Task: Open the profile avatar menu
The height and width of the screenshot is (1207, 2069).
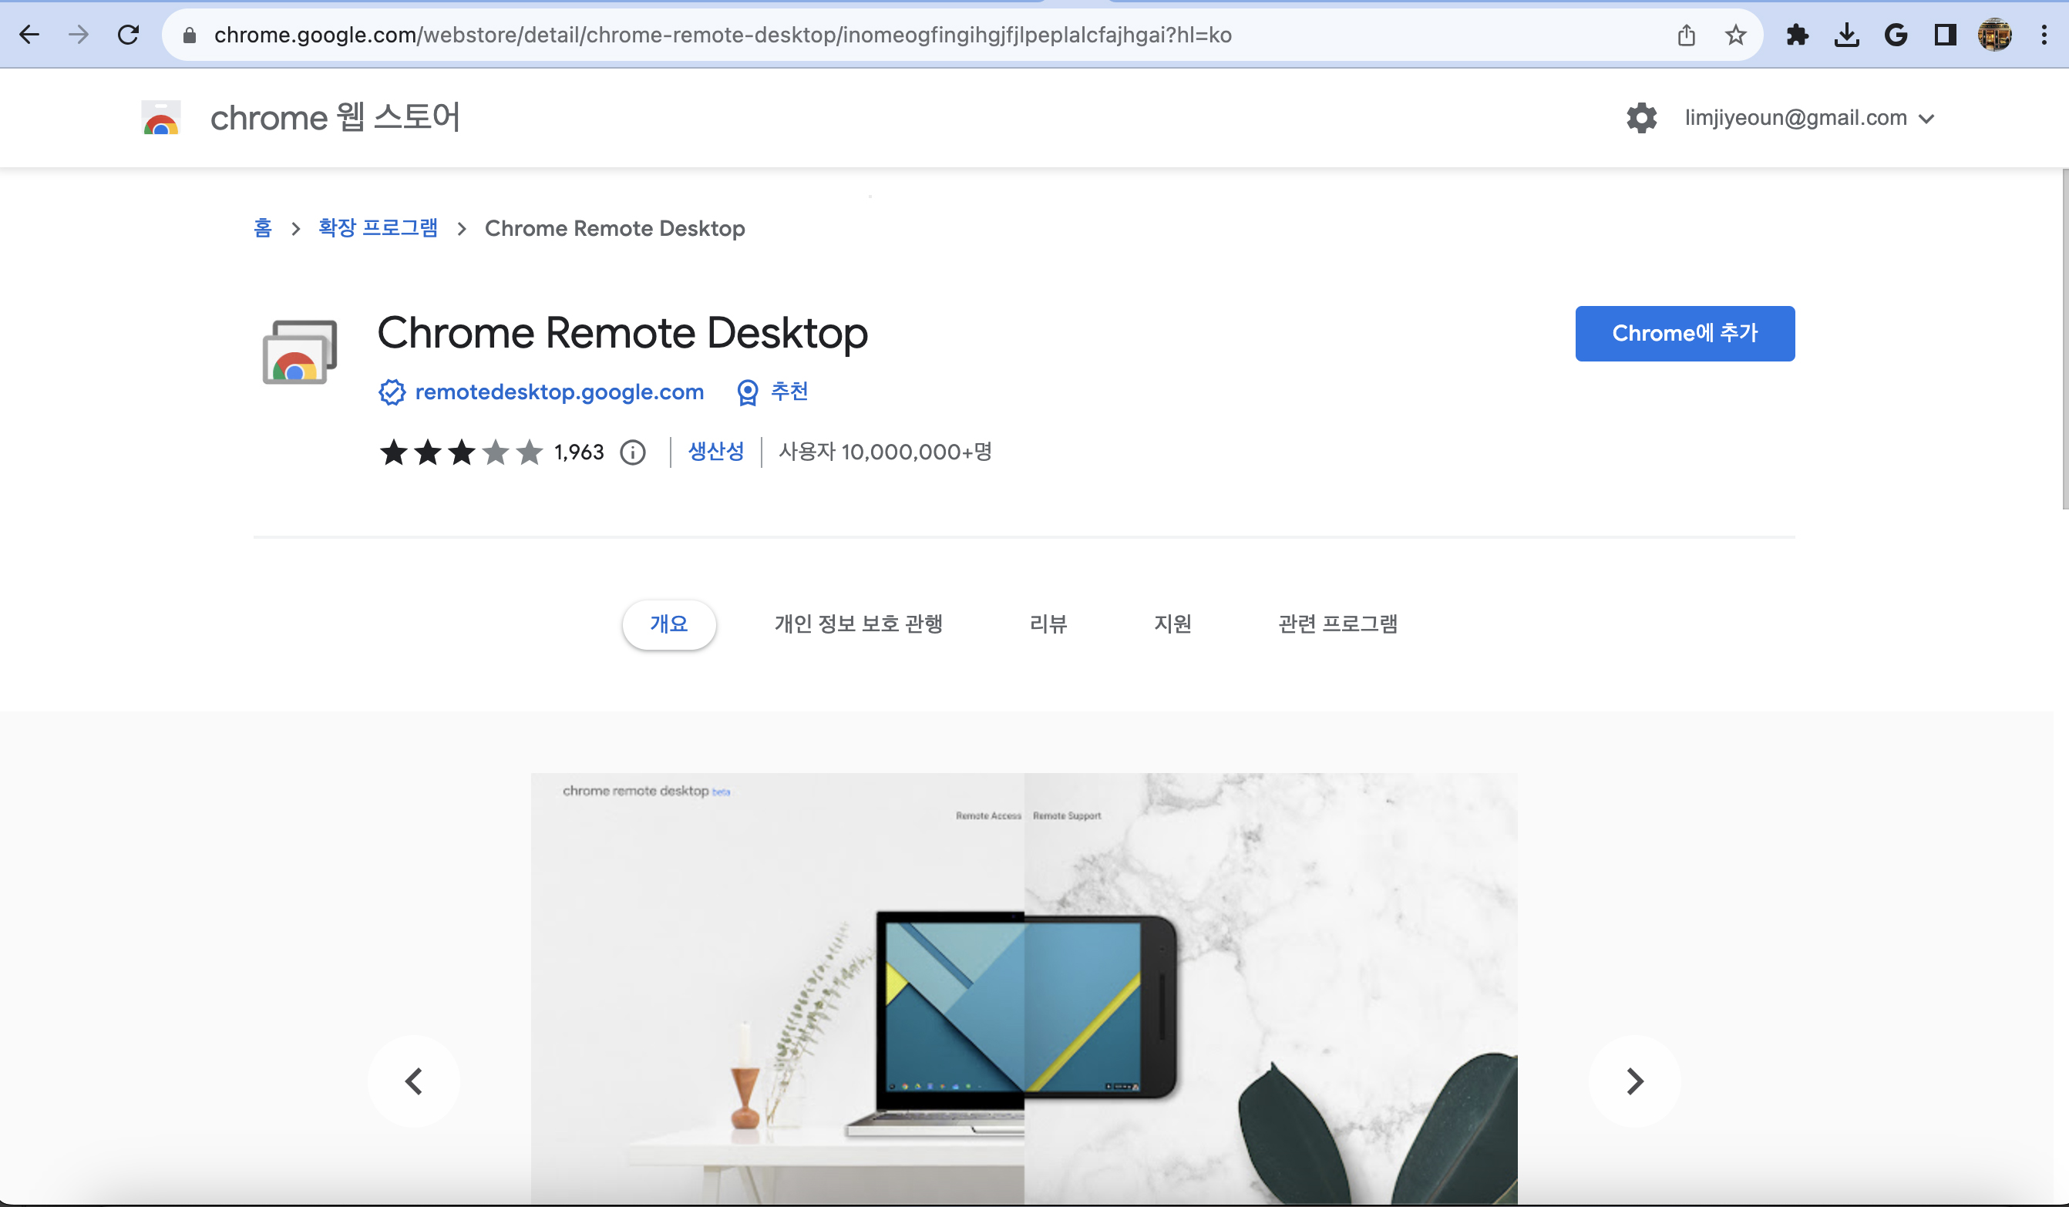Action: (x=1994, y=35)
